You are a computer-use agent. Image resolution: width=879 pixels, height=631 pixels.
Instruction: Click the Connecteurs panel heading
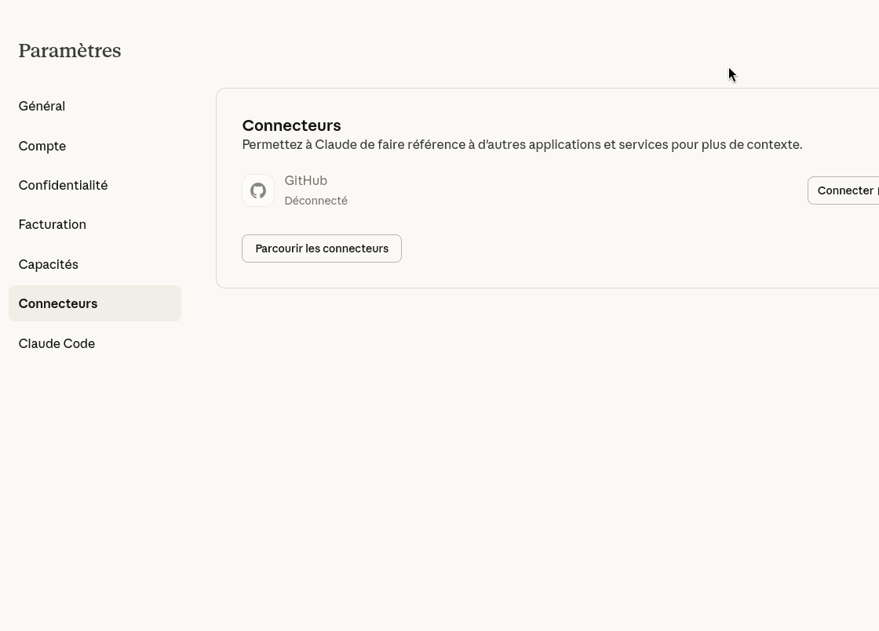[291, 125]
